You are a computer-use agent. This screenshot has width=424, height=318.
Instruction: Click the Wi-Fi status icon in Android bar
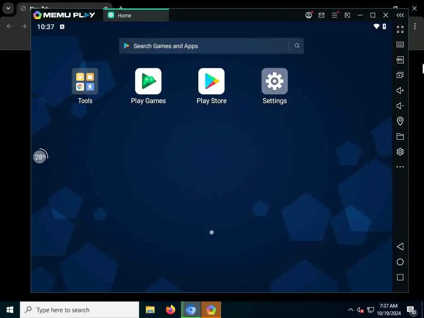pos(376,26)
